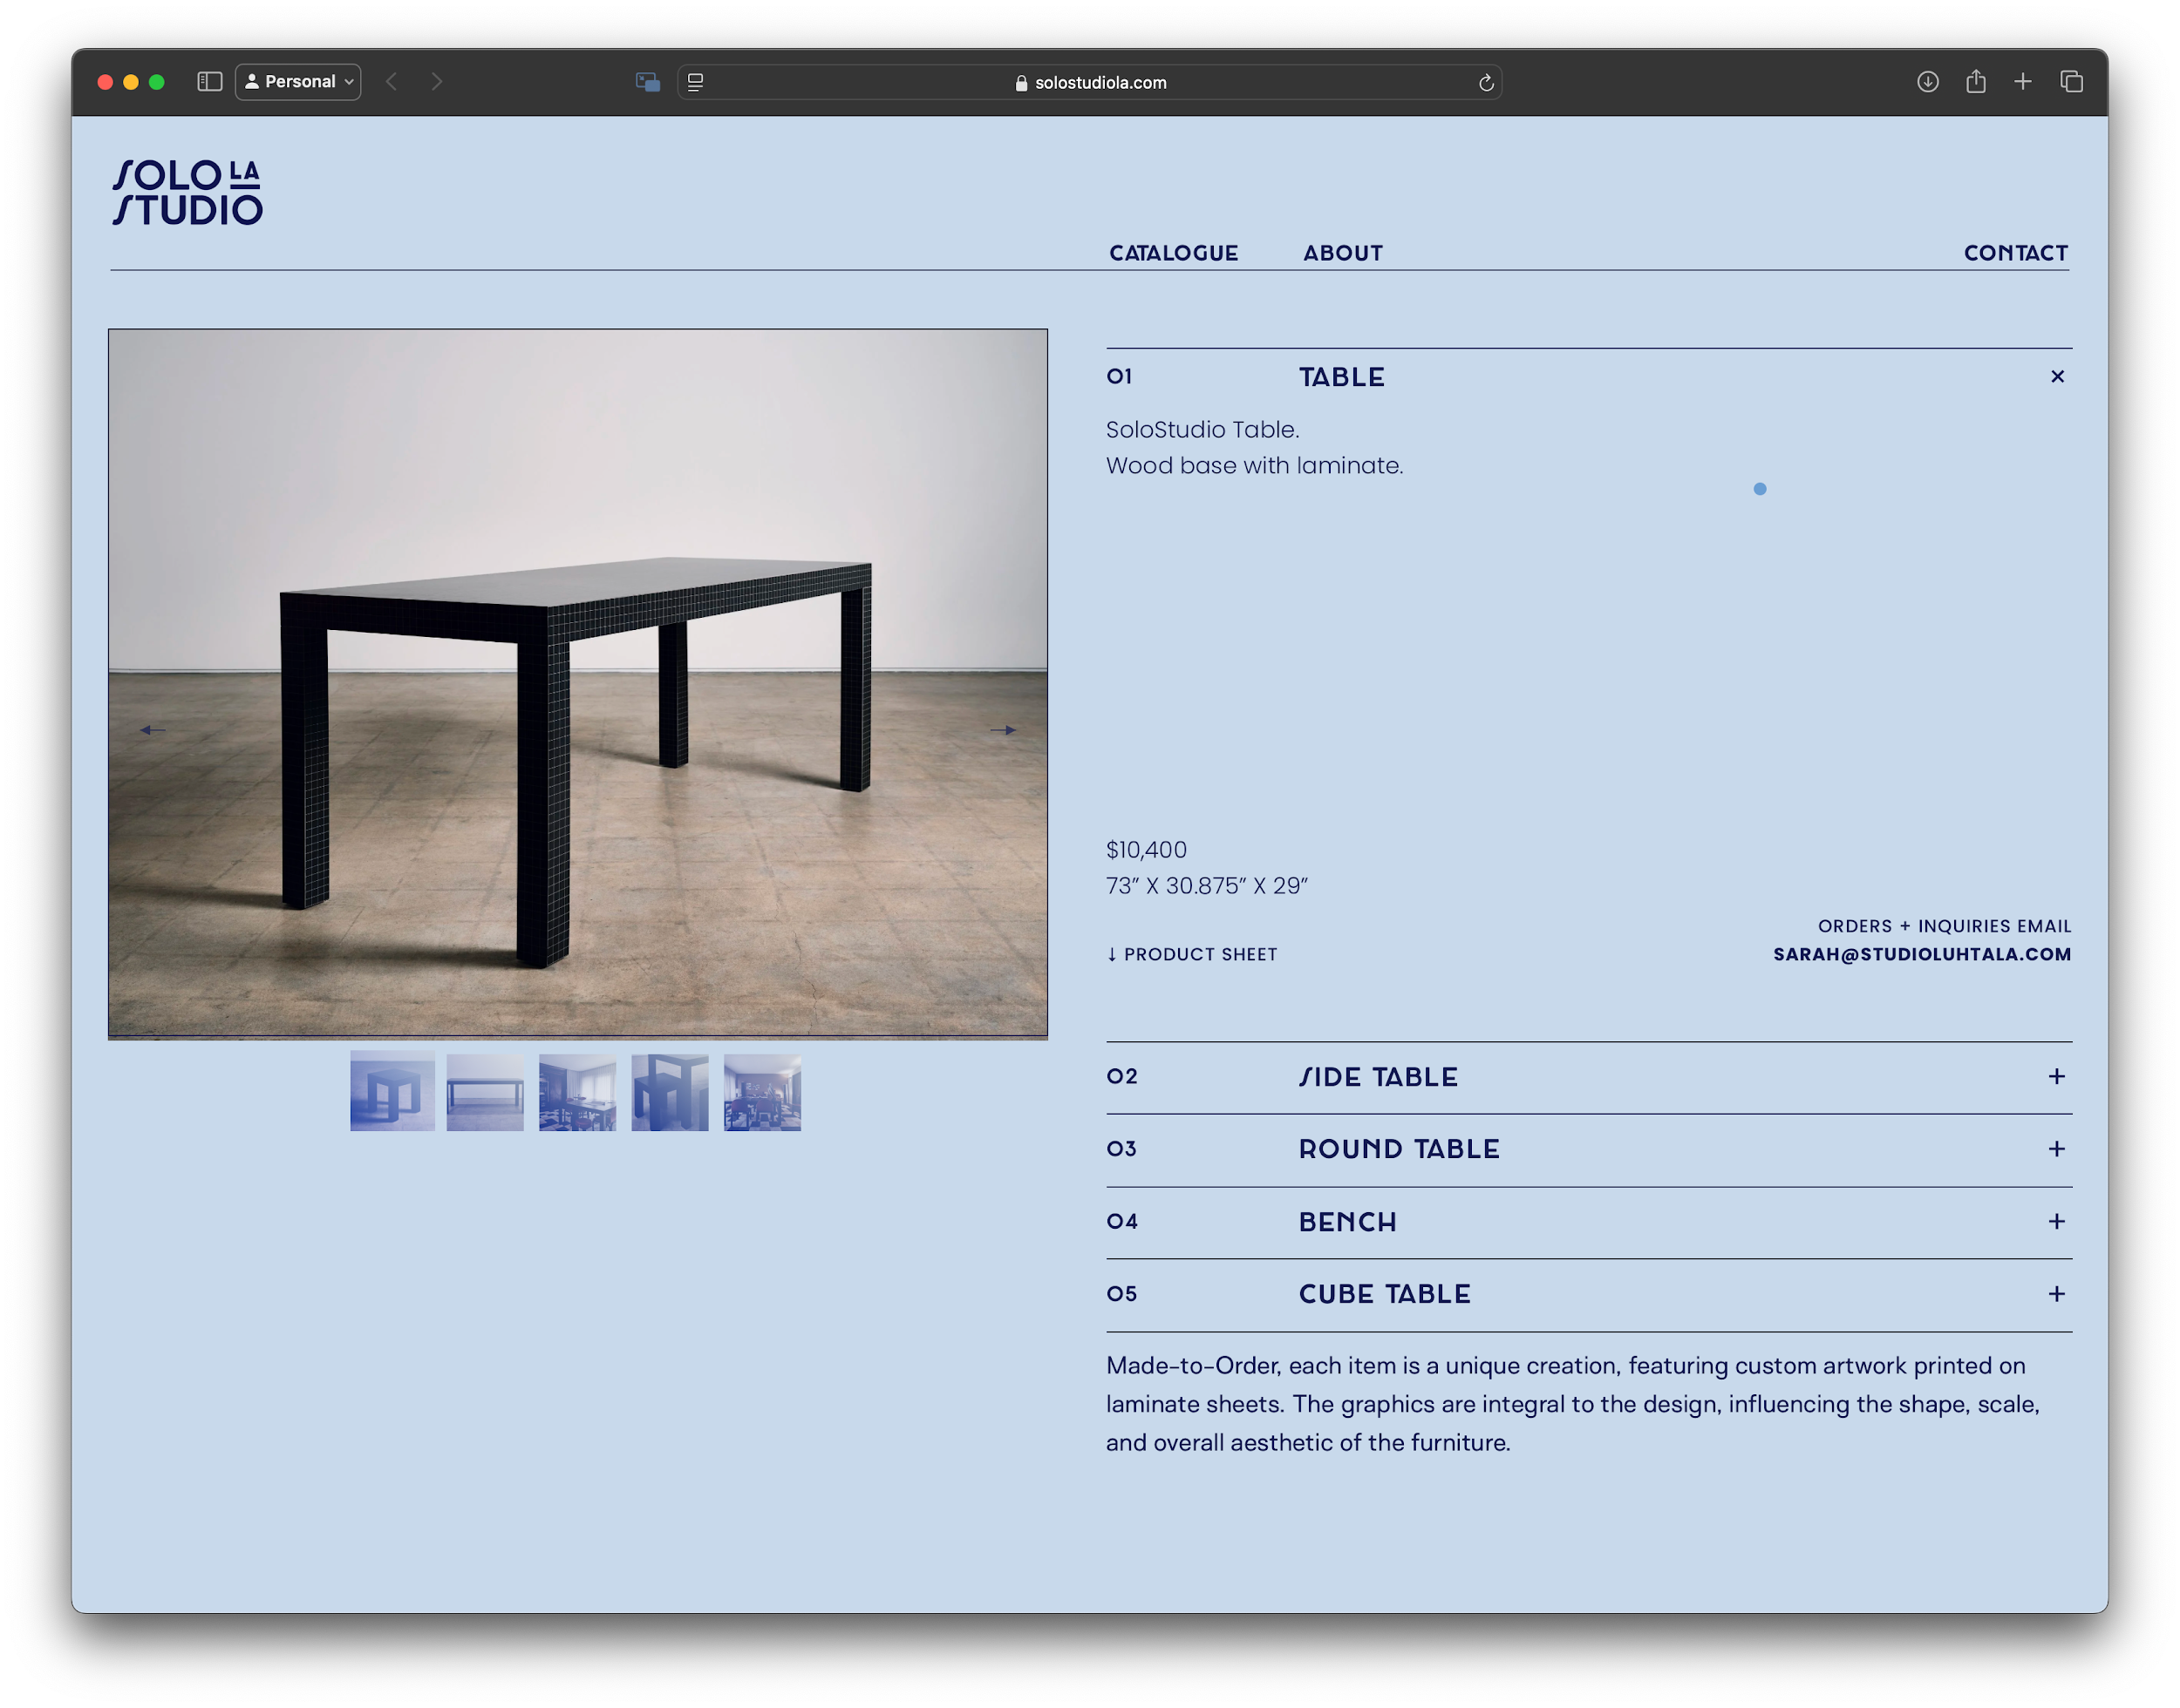This screenshot has width=2180, height=1708.
Task: Select the About navigation item
Action: (1342, 253)
